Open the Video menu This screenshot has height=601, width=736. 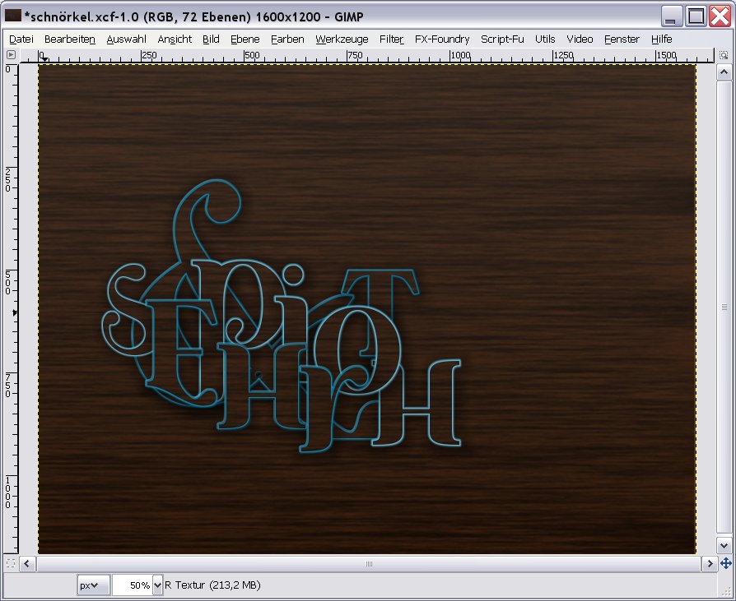[580, 39]
